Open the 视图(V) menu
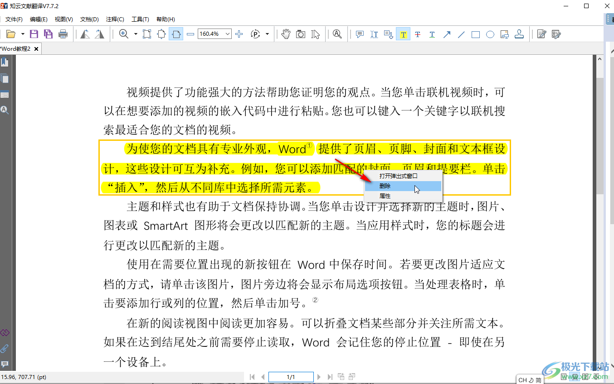This screenshot has width=614, height=384. point(64,19)
